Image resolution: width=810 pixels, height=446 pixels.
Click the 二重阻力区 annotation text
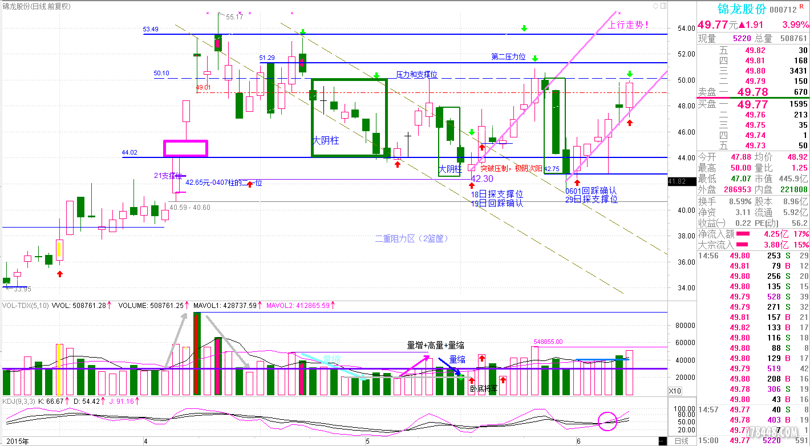click(x=412, y=238)
